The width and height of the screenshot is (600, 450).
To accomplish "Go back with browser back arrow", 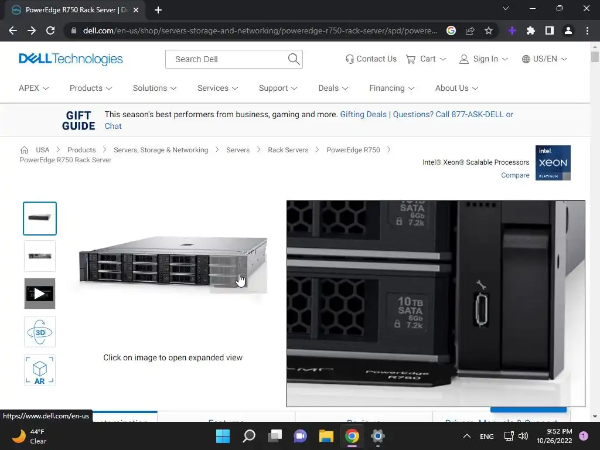I will (13, 30).
